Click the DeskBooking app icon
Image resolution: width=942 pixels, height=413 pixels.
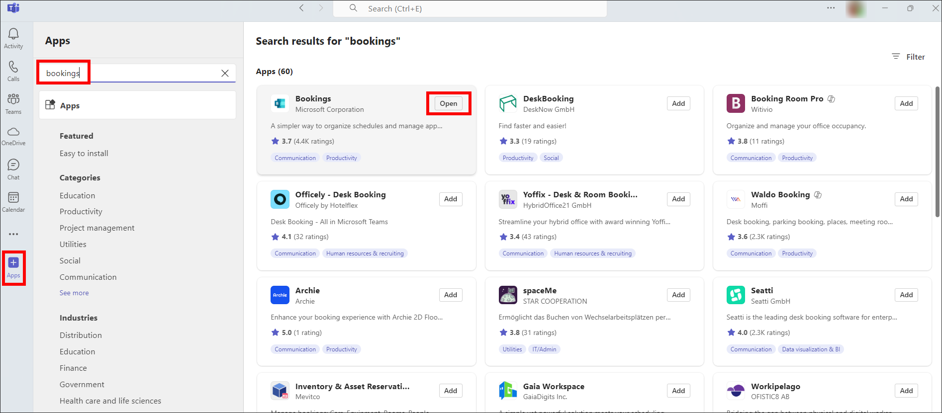pyautogui.click(x=508, y=103)
